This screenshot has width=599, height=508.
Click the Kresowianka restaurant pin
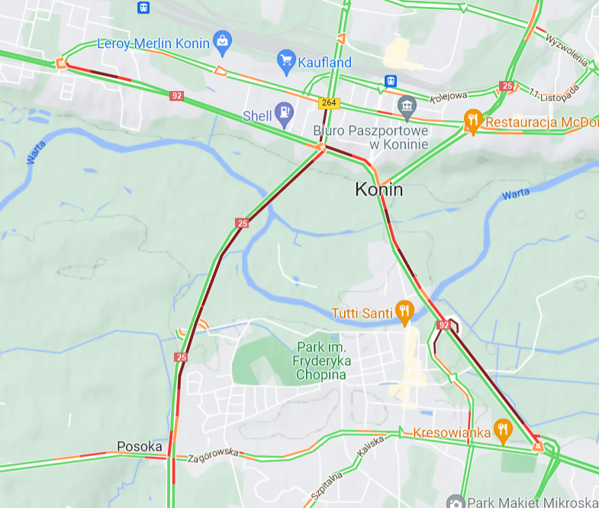[503, 431]
